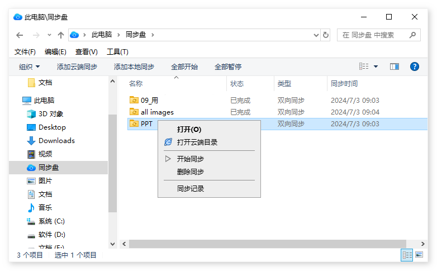Switch to large icons view in status bar
Viewport: 437px width, 271px height.
coord(419,255)
